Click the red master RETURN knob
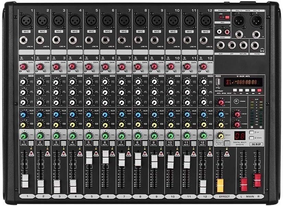The height and width of the screenshot is (206, 283). coord(221,102)
